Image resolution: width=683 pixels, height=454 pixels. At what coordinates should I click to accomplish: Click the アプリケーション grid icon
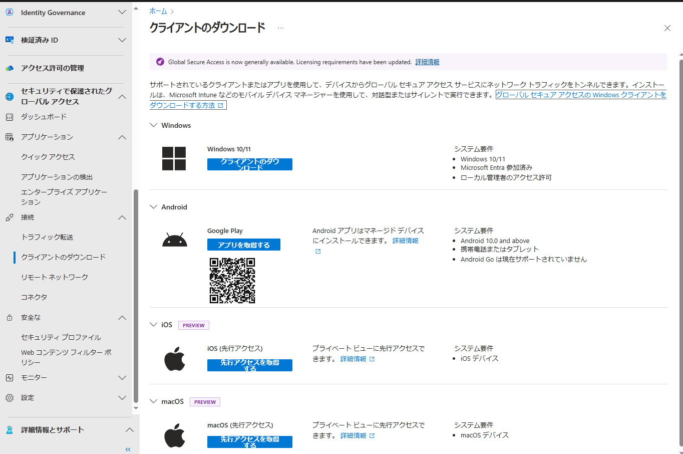point(10,137)
